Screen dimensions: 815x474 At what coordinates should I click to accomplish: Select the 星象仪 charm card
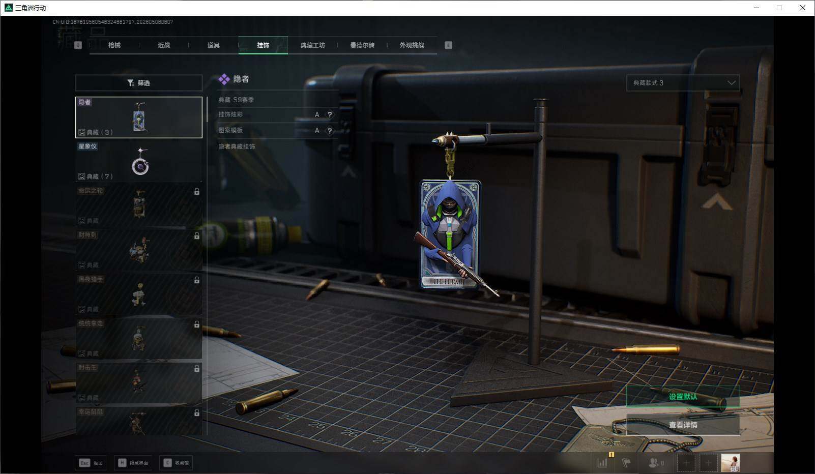pos(139,161)
